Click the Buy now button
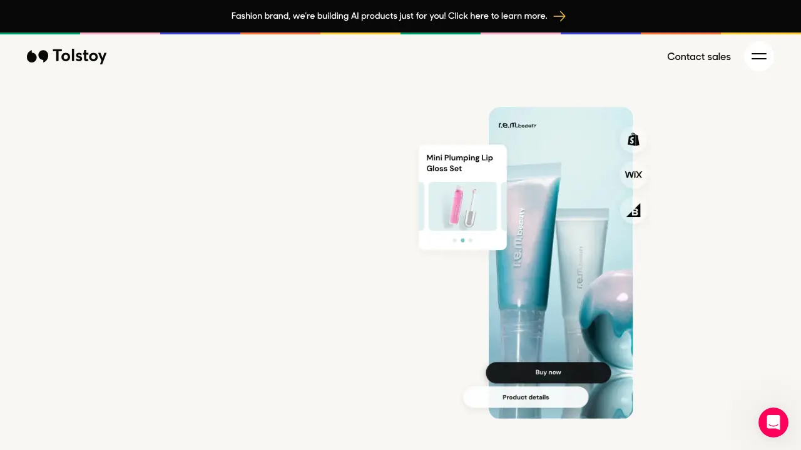The width and height of the screenshot is (801, 450). point(548,372)
